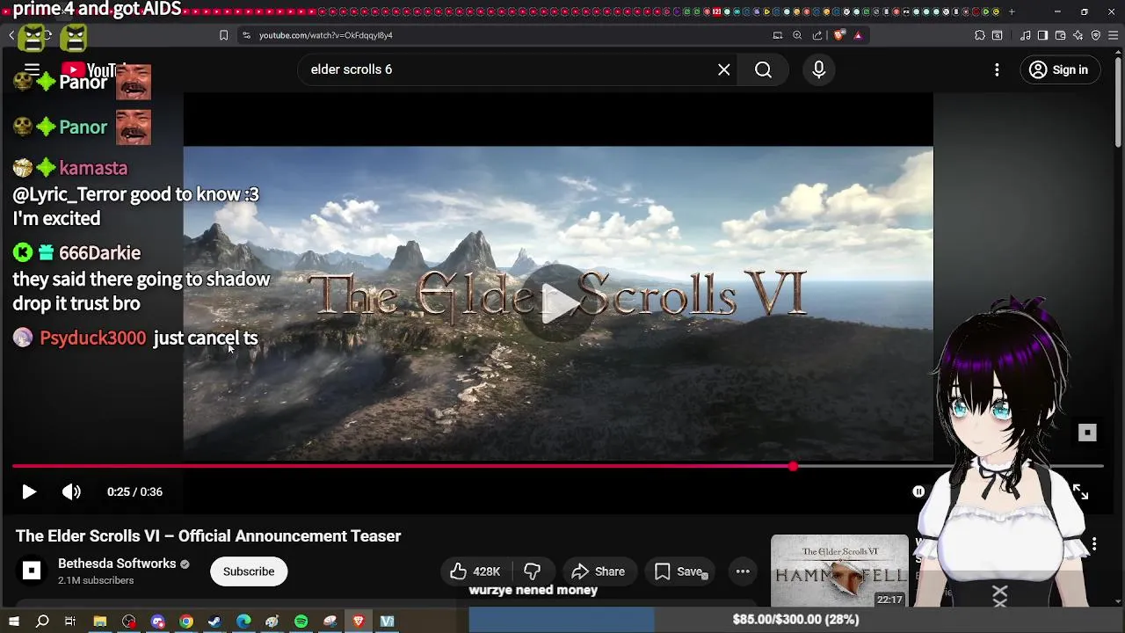Click the address bar URL

pos(326,35)
